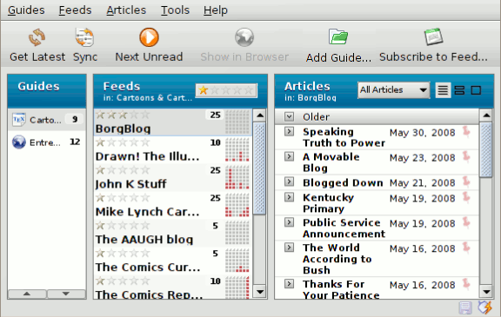Viewport: 501px width, 317px height.
Task: Click The Comics Cur... activity chart
Action: point(237,261)
